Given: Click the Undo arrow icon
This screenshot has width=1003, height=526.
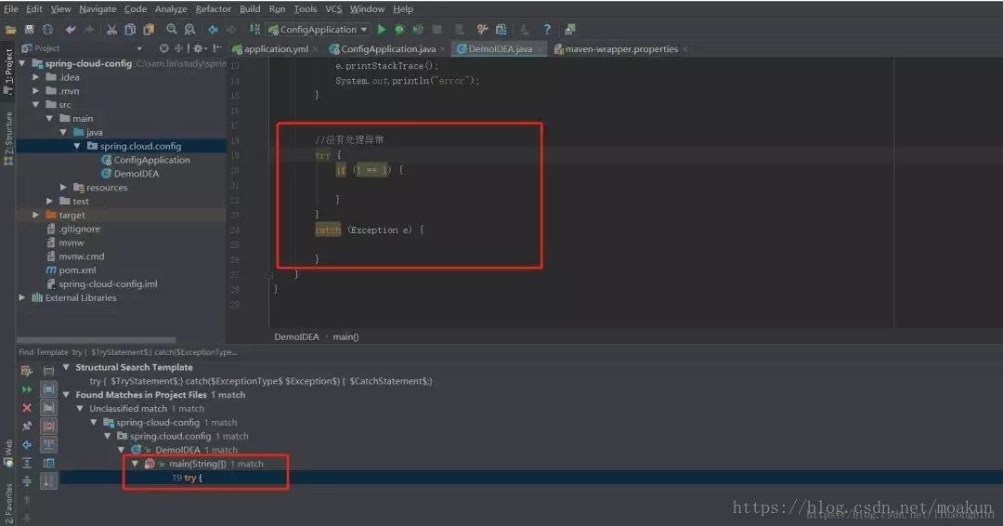Looking at the screenshot, I should tap(71, 30).
